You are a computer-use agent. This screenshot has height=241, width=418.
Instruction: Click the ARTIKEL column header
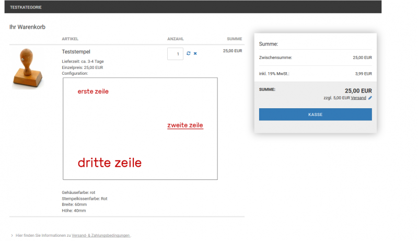[70, 39]
